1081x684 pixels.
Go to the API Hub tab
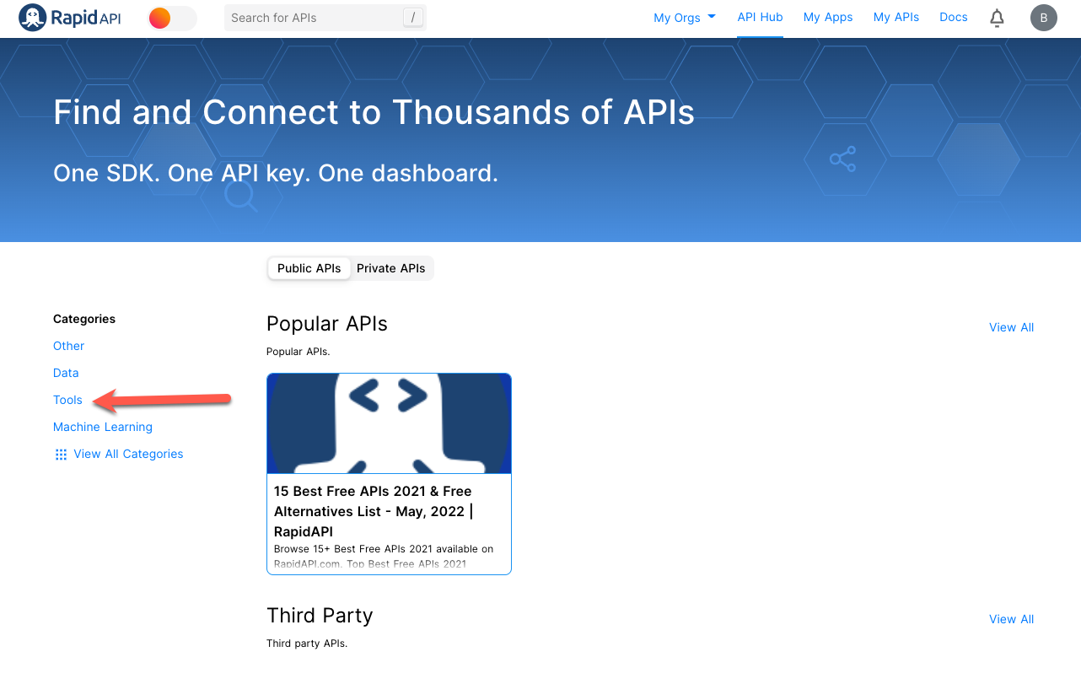[760, 17]
